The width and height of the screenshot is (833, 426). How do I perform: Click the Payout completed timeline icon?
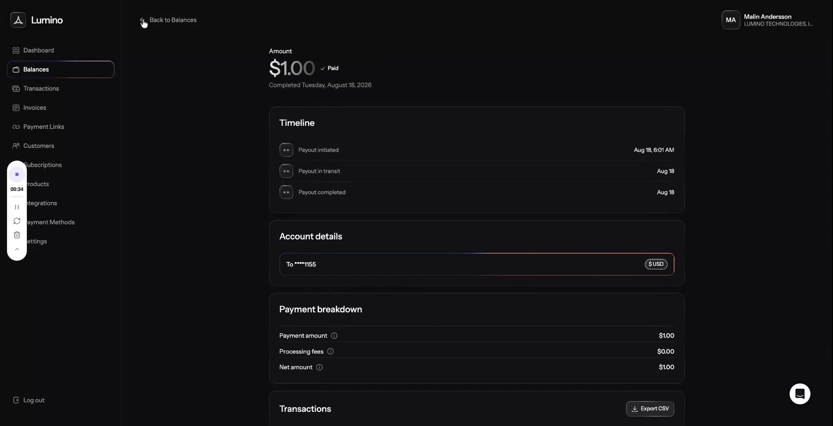[x=286, y=192]
